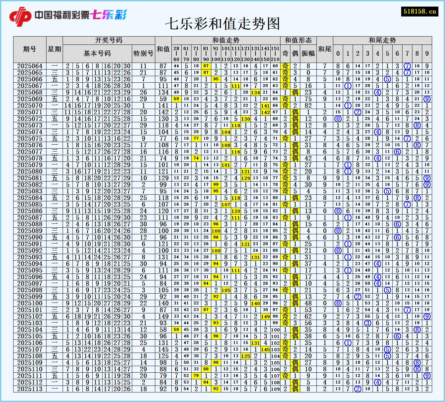This screenshot has width=445, height=402.
Task: Select row 2025100 period number
Action: 31,302
